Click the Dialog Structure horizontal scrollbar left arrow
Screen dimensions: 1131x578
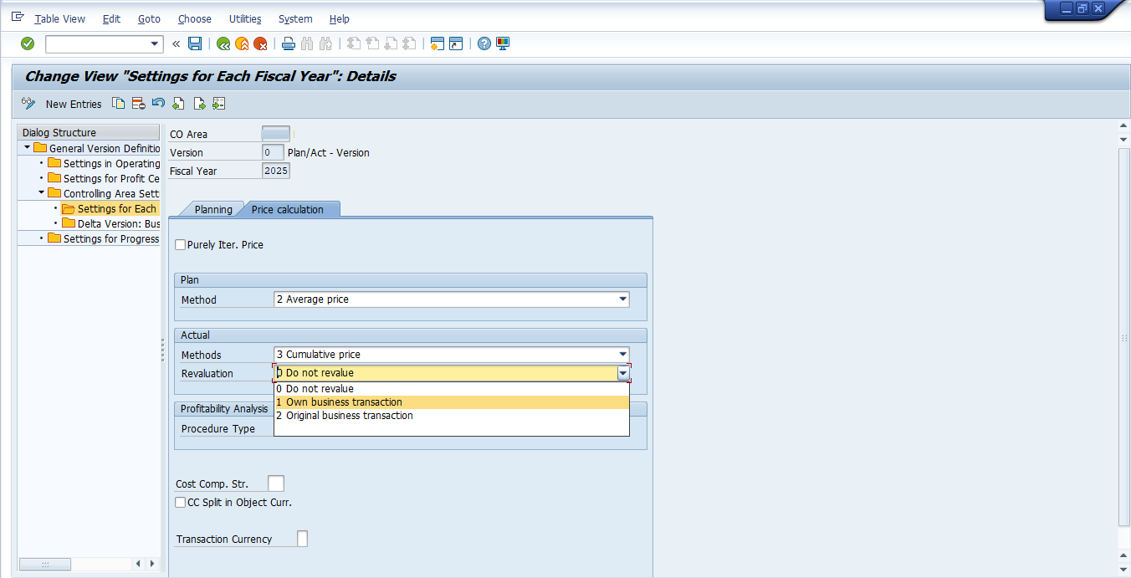click(x=137, y=564)
